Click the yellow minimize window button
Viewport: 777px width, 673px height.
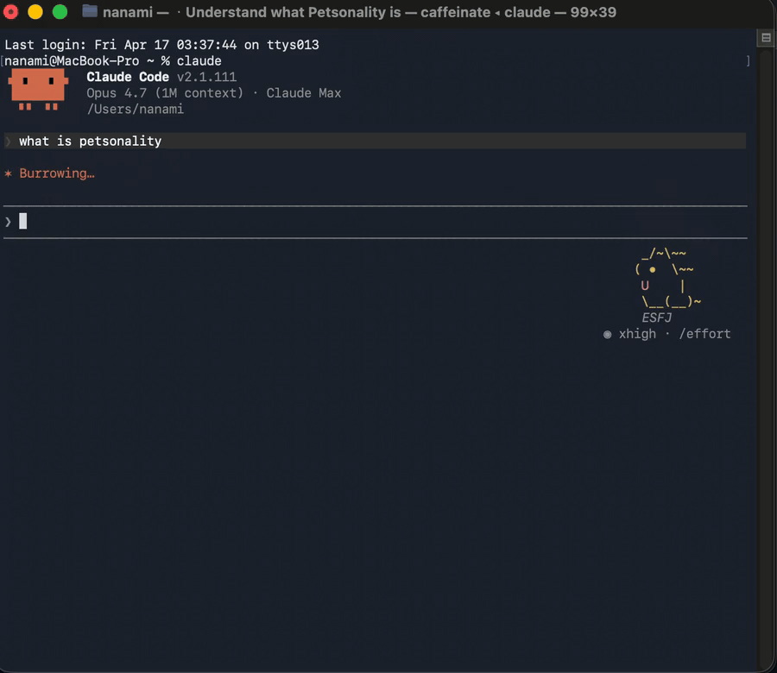click(35, 11)
